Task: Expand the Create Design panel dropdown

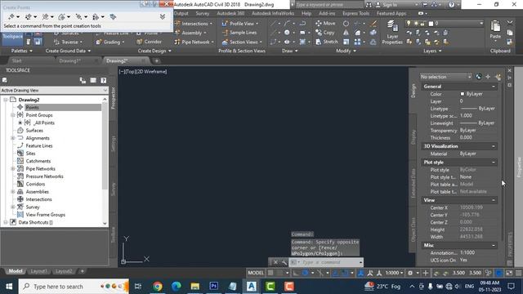Action: [154, 51]
